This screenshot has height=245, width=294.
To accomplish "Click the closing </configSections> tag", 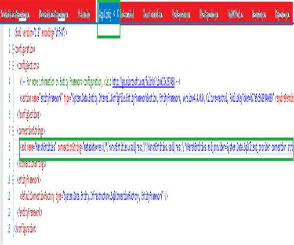I will 29,114.
